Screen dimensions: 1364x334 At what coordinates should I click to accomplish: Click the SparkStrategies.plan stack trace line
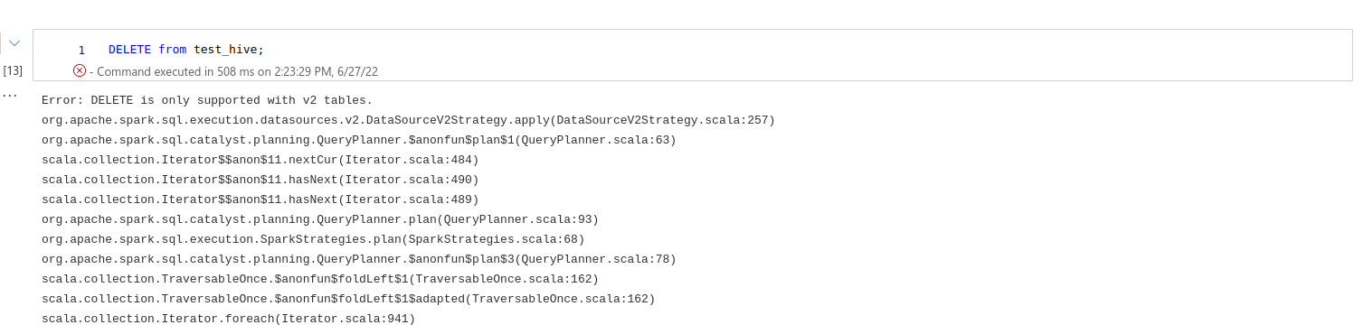click(x=313, y=239)
